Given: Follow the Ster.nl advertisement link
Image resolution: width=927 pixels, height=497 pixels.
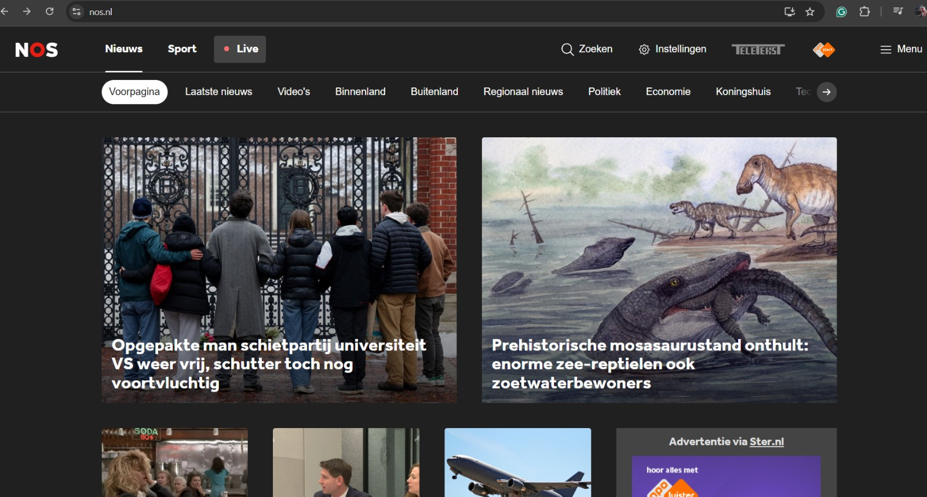Looking at the screenshot, I should click(x=766, y=442).
